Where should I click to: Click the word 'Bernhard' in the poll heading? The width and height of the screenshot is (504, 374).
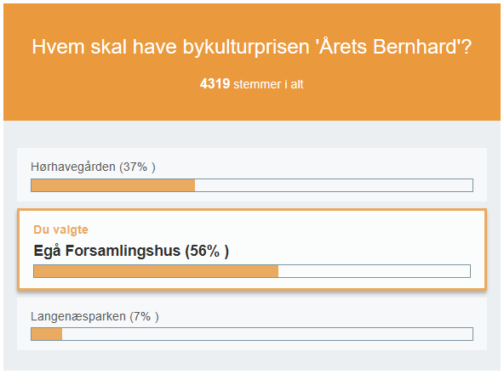(415, 47)
